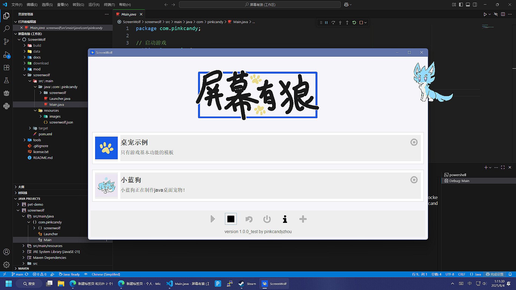Switch to Main.java editor tab
This screenshot has width=516, height=290.
click(128, 14)
